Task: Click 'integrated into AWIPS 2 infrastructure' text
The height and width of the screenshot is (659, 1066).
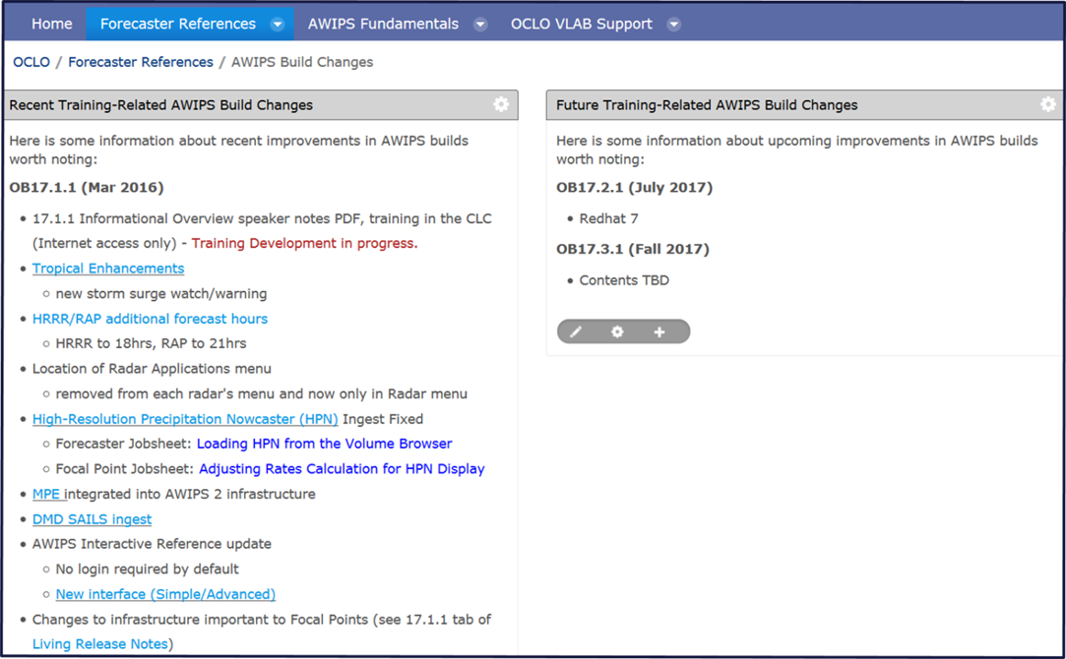Action: (x=190, y=494)
